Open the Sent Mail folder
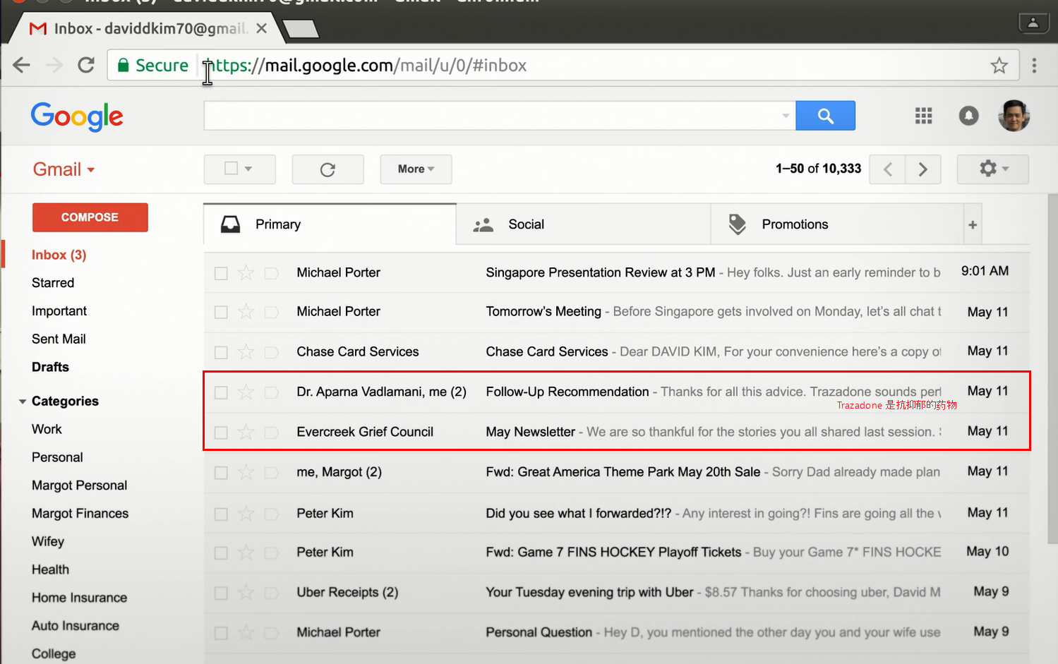This screenshot has height=664, width=1058. click(59, 339)
